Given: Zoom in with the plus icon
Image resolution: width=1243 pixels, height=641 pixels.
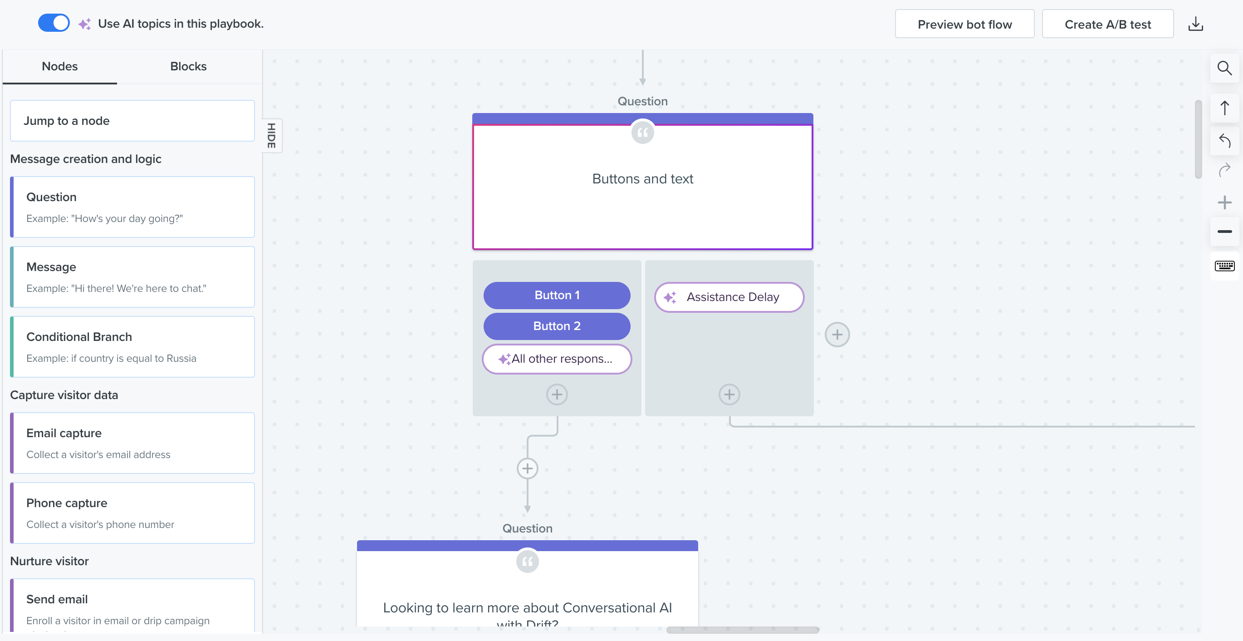Looking at the screenshot, I should [1224, 202].
